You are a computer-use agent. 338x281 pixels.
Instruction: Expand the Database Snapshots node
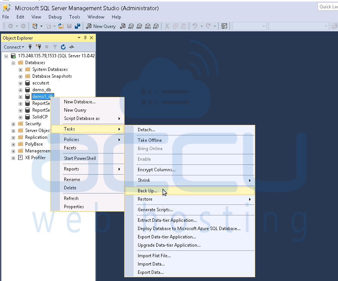[x=20, y=77]
